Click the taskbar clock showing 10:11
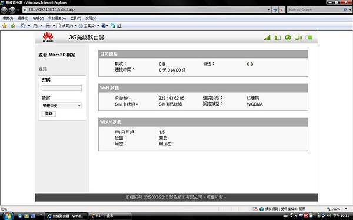 coord(341,215)
